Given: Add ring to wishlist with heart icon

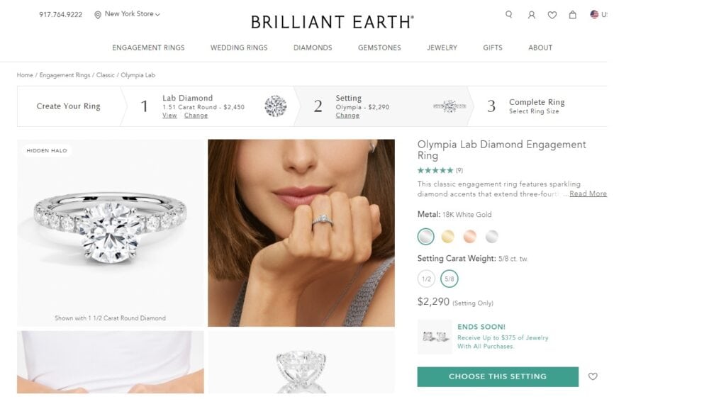Looking at the screenshot, I should tap(593, 376).
